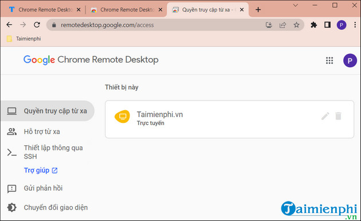Open the Google apps grid
361x221 pixels.
click(x=329, y=60)
